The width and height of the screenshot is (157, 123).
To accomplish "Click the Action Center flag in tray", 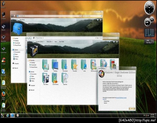I will click(144, 116).
